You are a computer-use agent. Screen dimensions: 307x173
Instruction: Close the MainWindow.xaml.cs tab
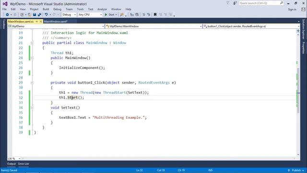click(x=41, y=22)
